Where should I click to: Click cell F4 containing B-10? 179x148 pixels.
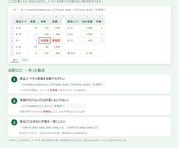(73, 41)
